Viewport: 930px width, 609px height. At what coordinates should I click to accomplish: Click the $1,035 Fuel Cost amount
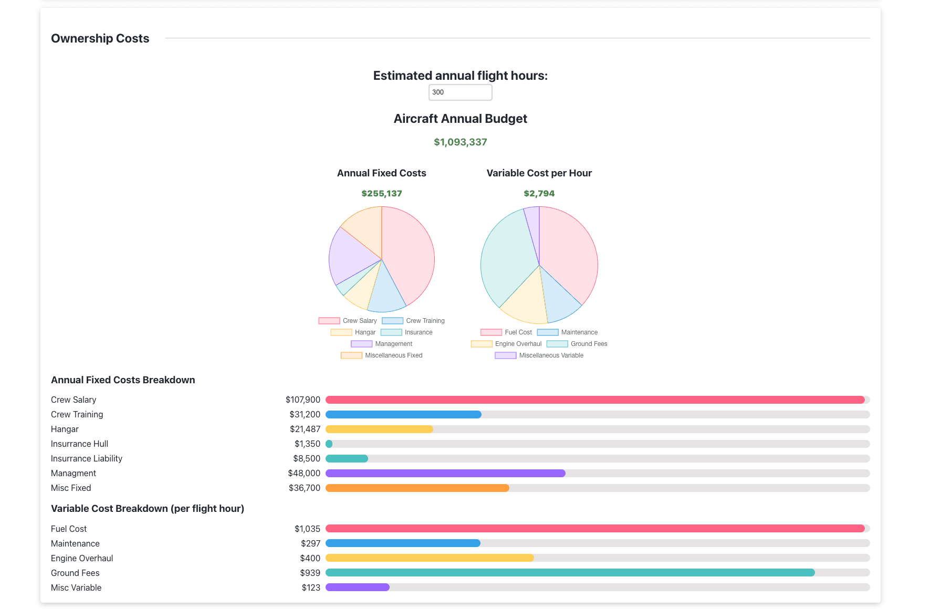tap(307, 529)
